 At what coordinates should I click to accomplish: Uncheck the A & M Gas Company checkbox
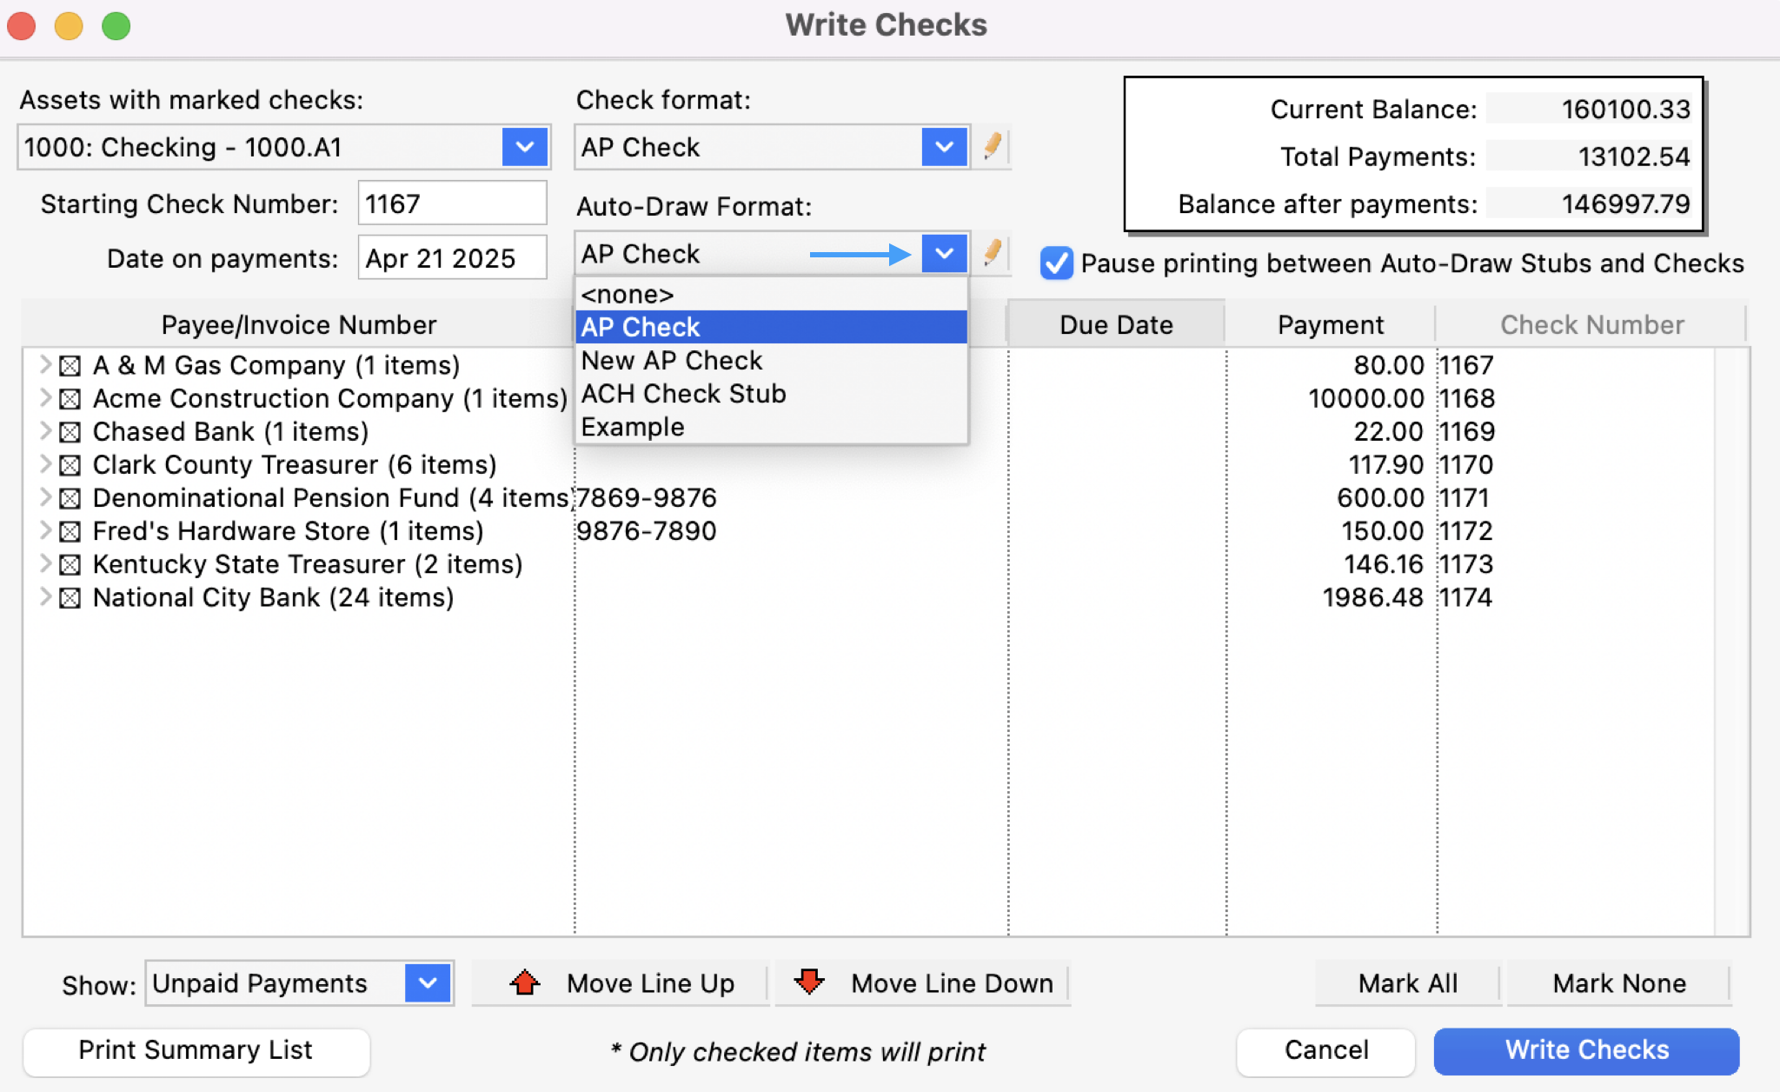point(70,366)
